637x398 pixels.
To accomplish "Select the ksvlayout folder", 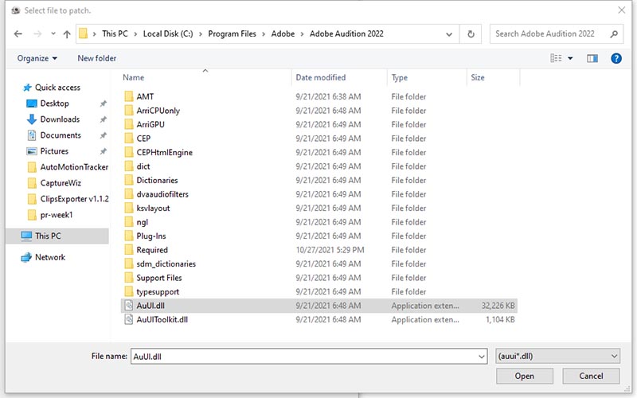I will (153, 208).
